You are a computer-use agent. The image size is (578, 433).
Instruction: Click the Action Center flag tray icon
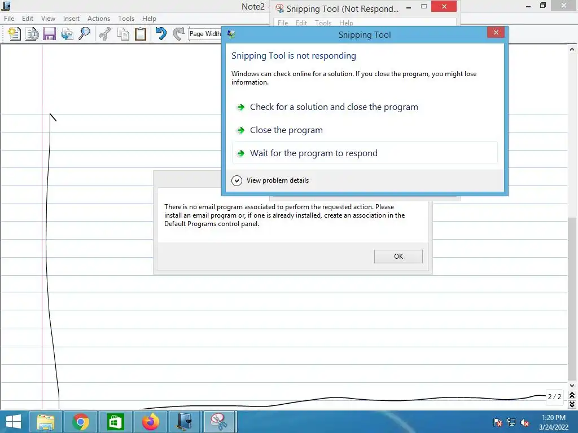coord(498,422)
